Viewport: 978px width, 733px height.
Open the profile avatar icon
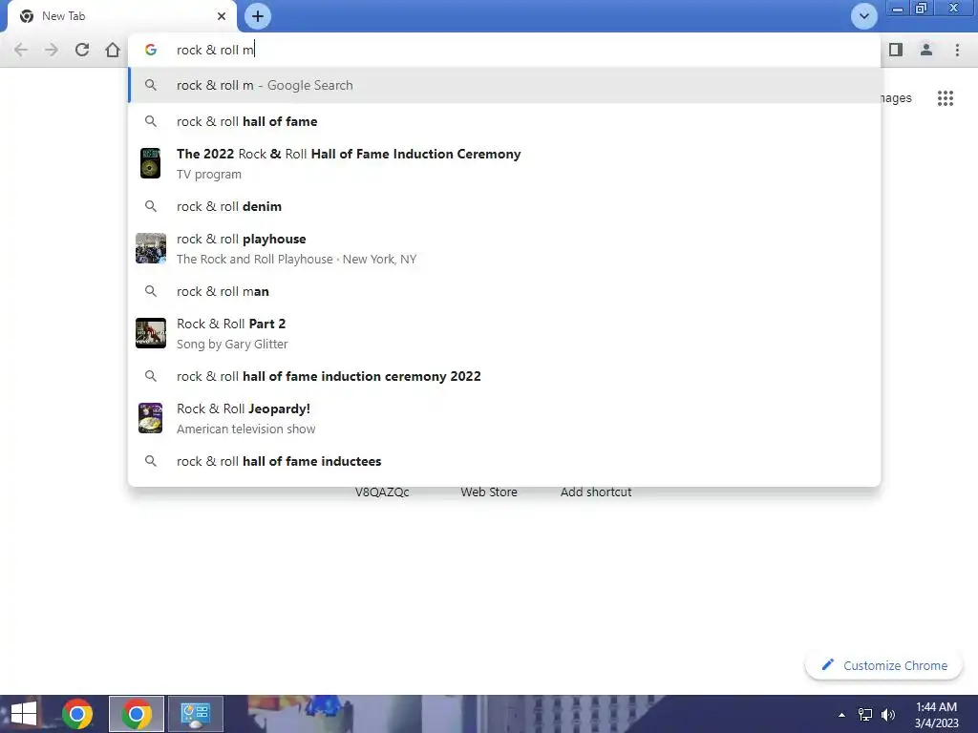(926, 50)
